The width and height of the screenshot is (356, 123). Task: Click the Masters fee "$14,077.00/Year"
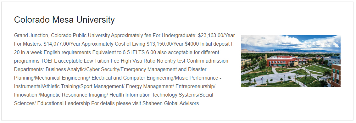pos(62,44)
